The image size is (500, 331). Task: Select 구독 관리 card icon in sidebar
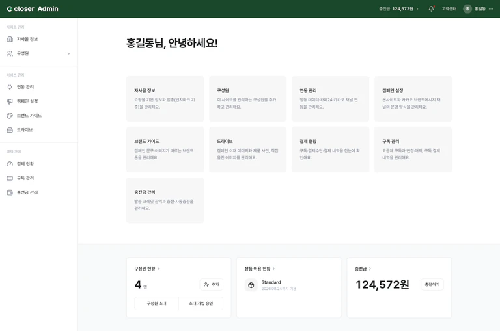10,178
